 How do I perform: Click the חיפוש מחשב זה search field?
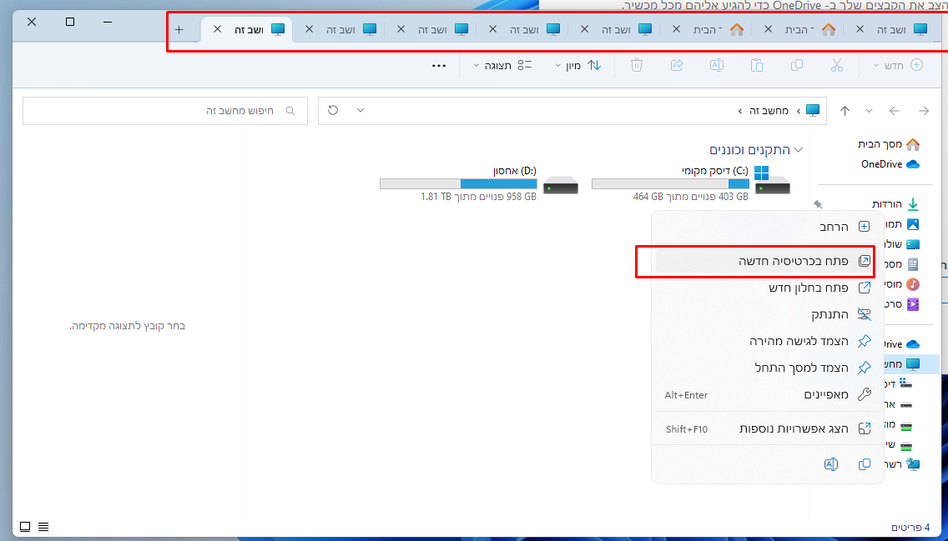click(165, 111)
